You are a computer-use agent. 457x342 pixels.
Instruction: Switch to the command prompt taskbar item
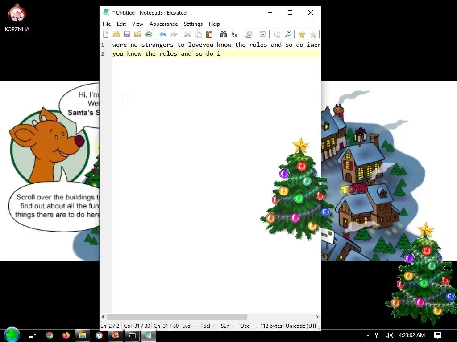[132, 335]
